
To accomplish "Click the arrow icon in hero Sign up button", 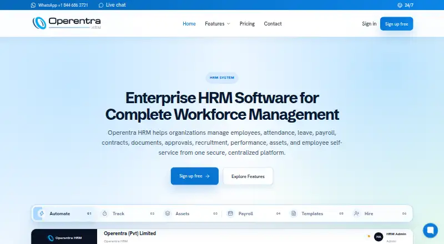I will pos(208,176).
